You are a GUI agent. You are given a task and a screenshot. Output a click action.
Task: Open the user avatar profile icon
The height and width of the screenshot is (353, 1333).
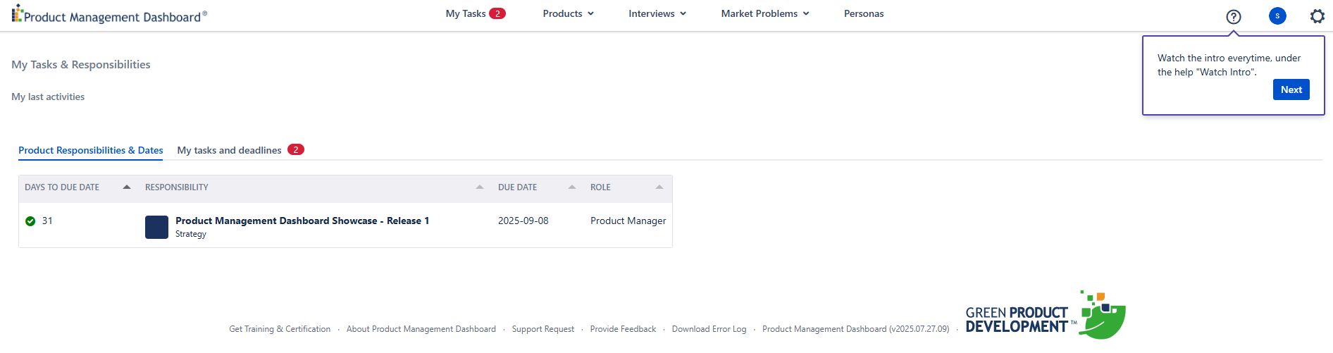(x=1277, y=16)
